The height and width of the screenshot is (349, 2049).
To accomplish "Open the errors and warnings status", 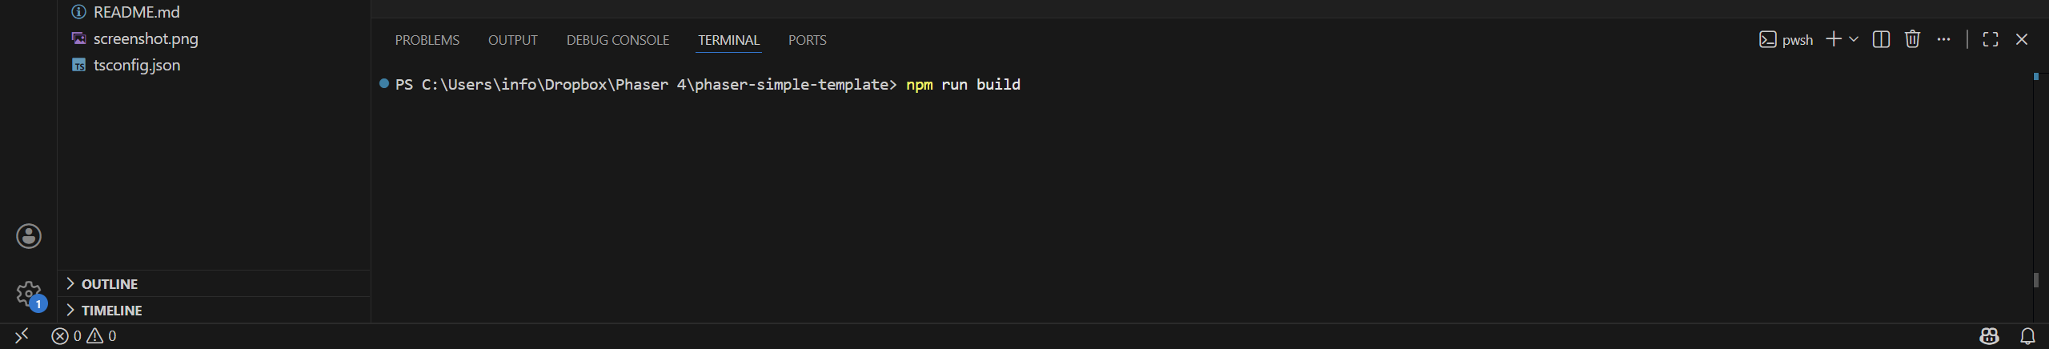I will 84,336.
